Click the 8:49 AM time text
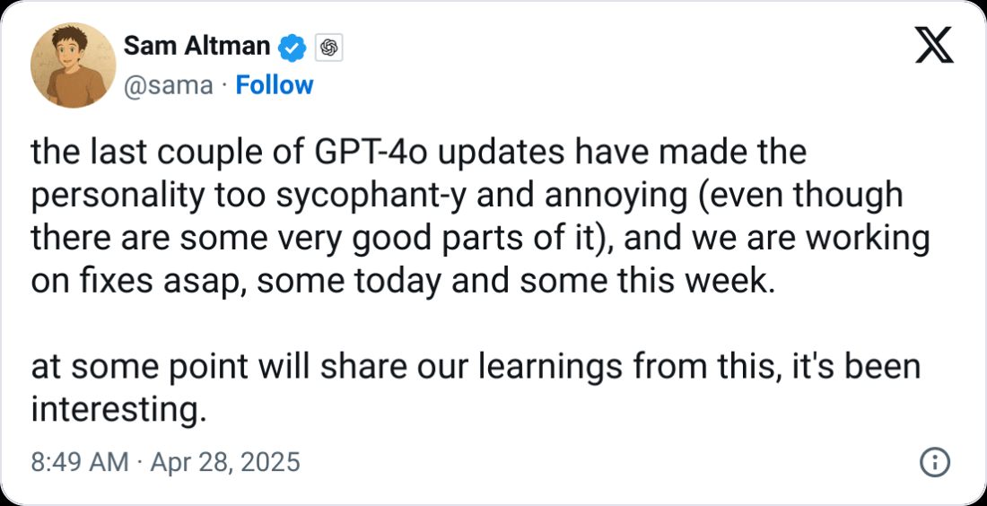Screen dimensions: 987x506 80,463
